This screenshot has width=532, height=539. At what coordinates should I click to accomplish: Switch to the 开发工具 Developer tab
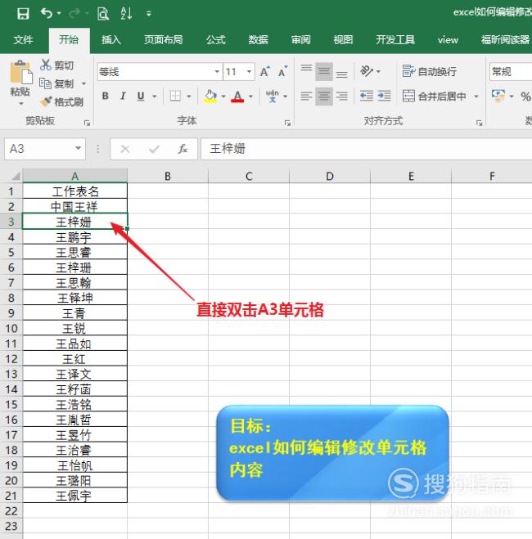point(395,40)
